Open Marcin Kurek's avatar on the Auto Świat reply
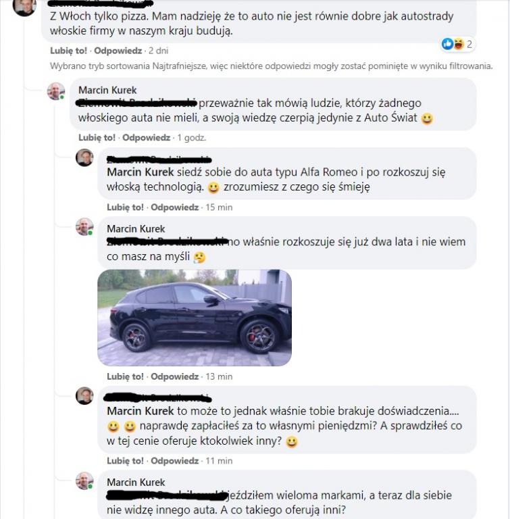This screenshot has width=510, height=519. point(56,91)
